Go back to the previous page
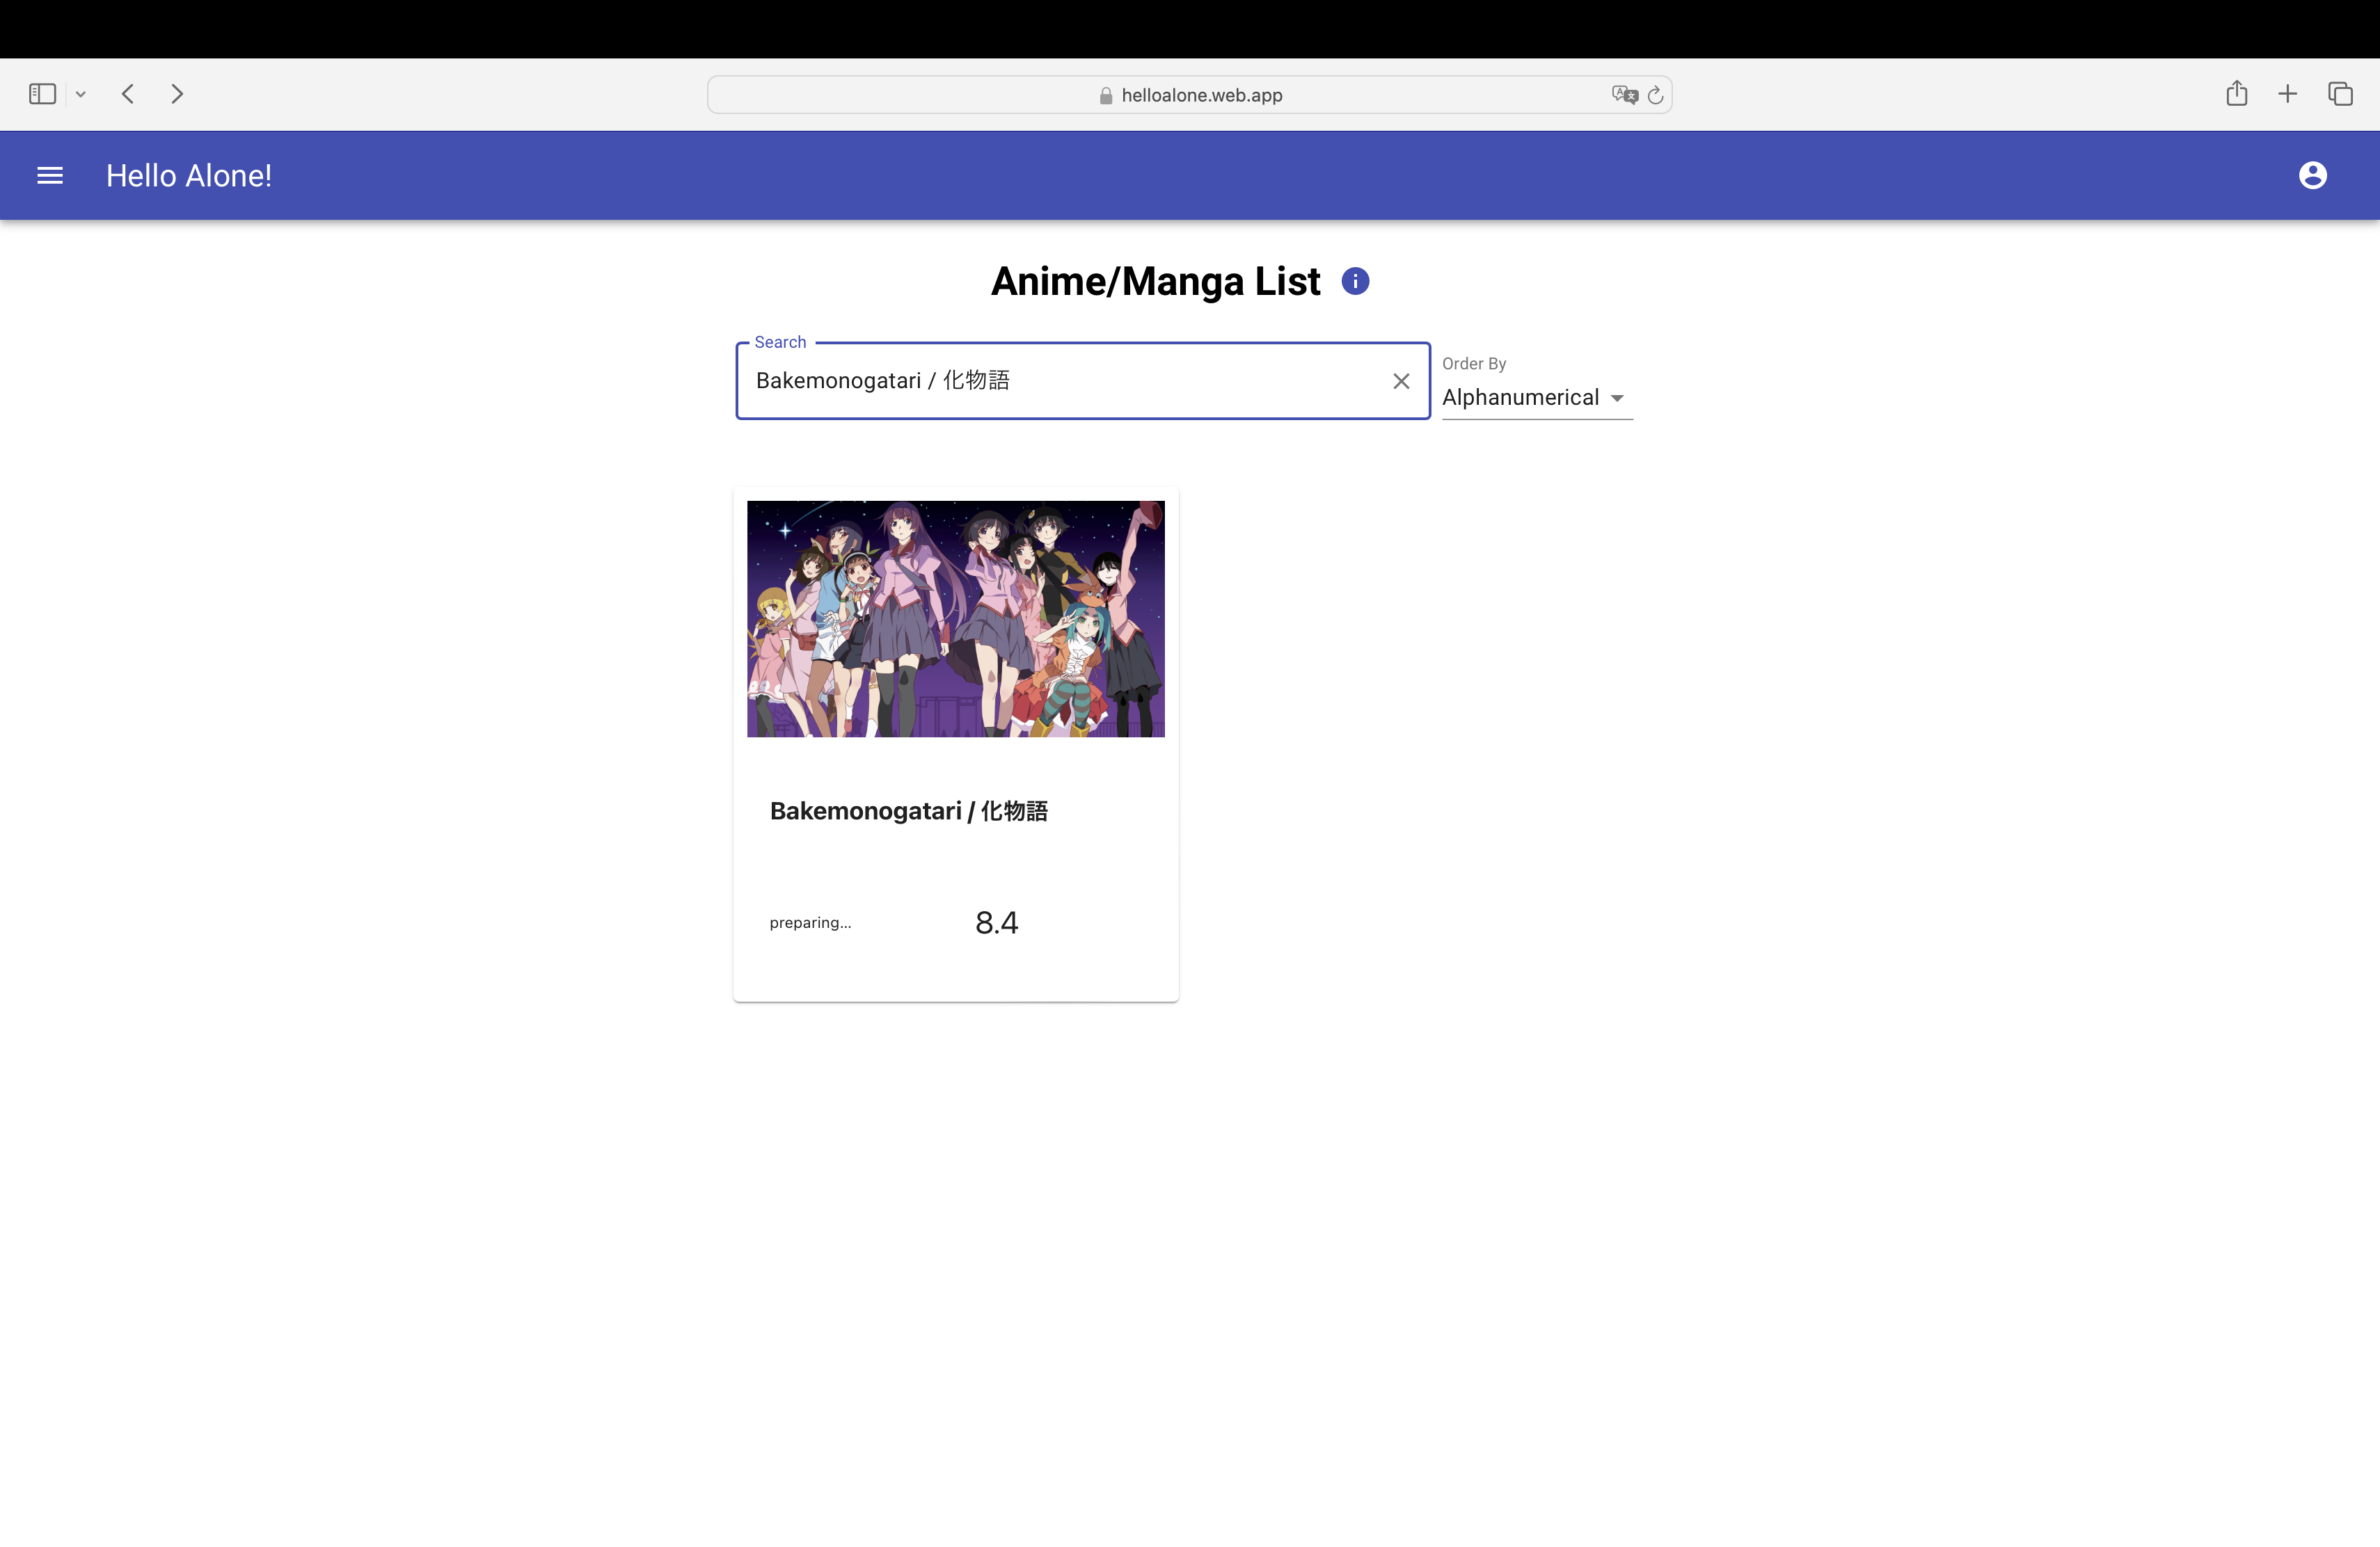The height and width of the screenshot is (1547, 2380). tap(128, 94)
